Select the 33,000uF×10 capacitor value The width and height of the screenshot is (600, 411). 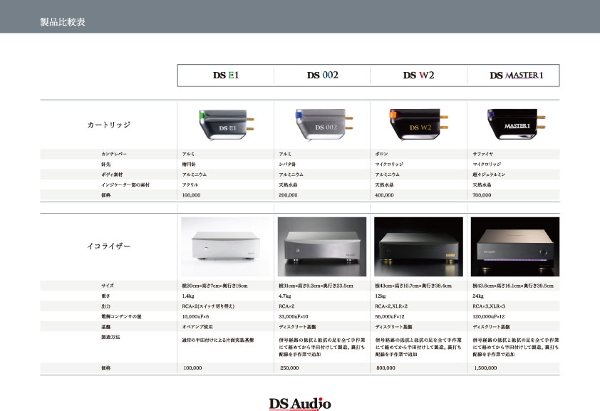(294, 317)
